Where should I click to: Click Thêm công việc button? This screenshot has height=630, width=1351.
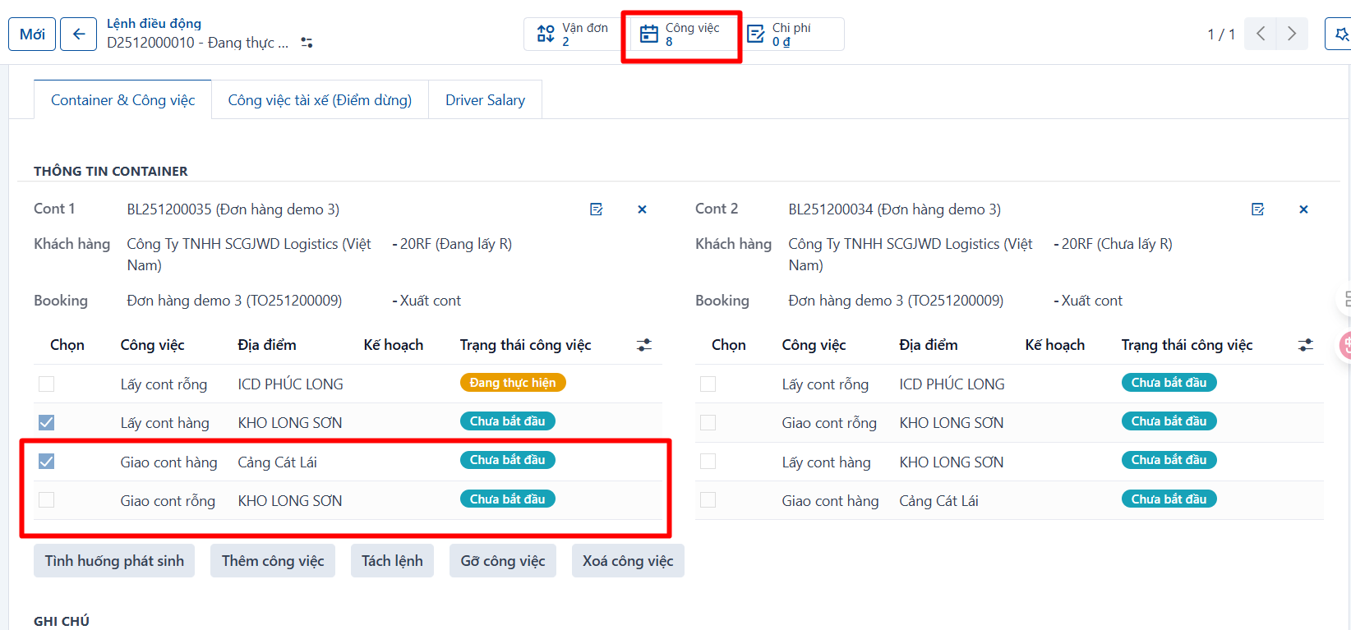pos(273,561)
